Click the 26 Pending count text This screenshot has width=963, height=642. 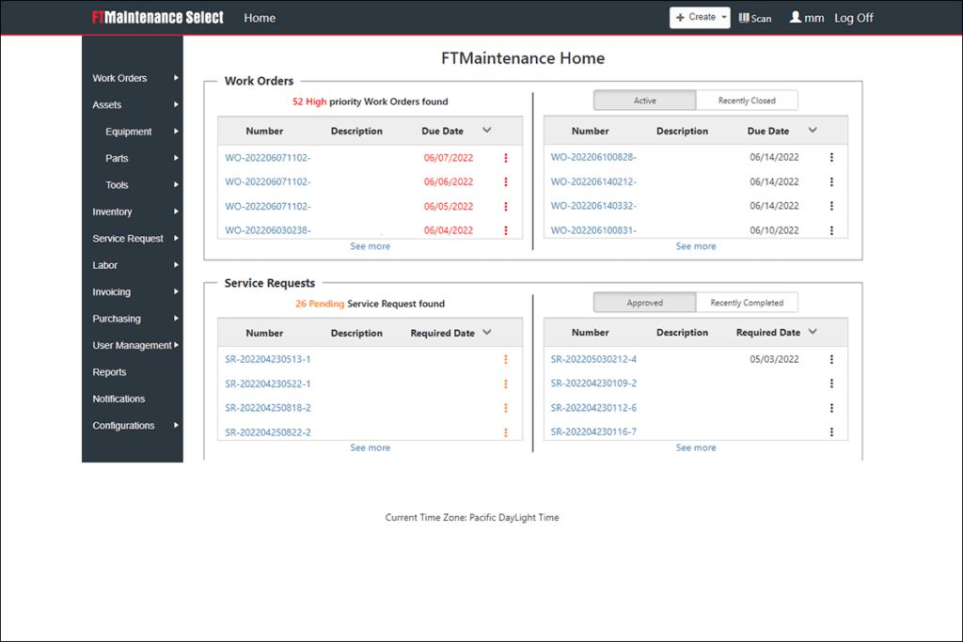pos(320,304)
